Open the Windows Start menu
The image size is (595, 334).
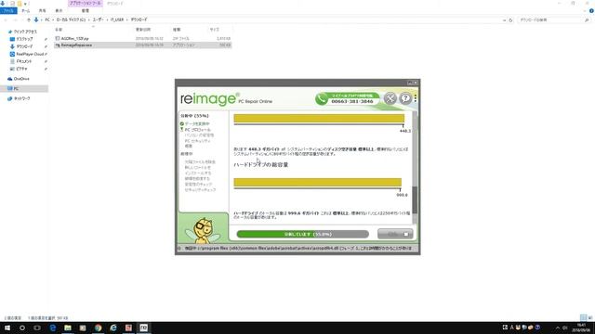coord(7,328)
